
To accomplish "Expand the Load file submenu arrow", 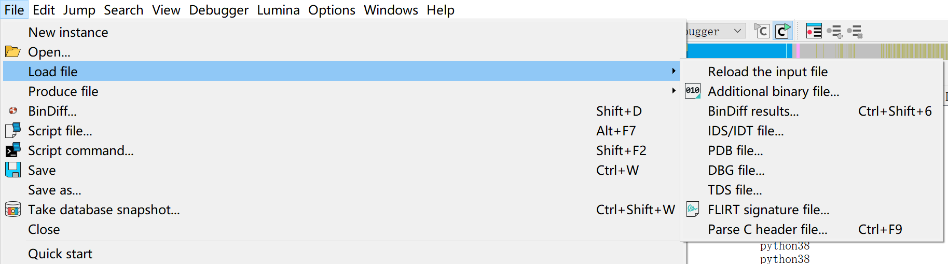I will [x=674, y=71].
